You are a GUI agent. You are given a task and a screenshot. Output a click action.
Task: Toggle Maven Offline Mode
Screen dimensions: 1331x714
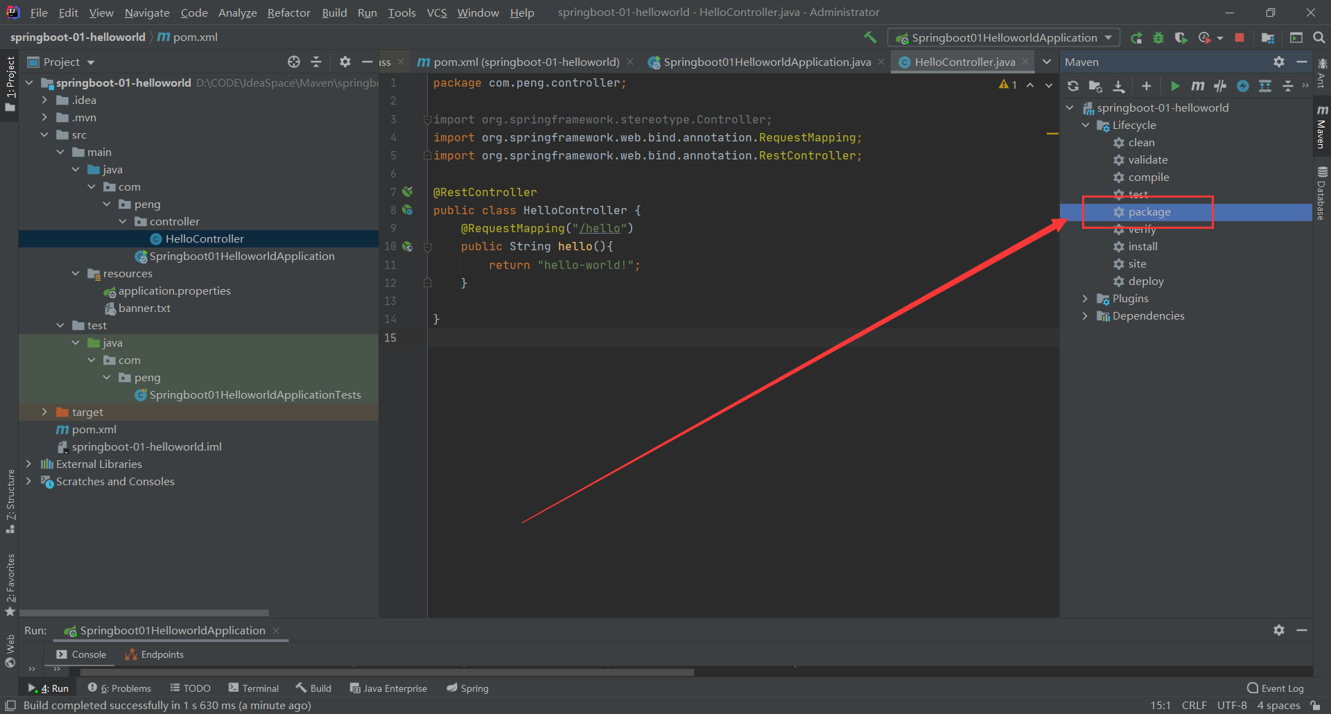[x=1220, y=86]
